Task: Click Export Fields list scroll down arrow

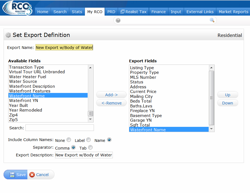Action: [x=212, y=129]
